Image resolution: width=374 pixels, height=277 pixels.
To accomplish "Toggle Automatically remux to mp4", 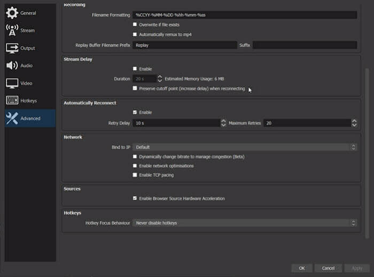I will 135,34.
